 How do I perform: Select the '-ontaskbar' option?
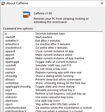pos(12,83)
